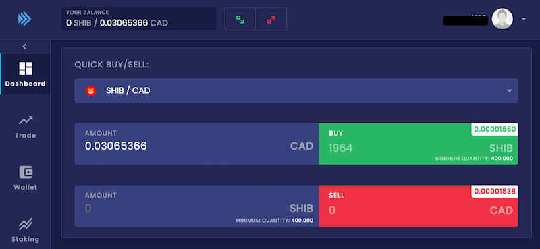This screenshot has height=249, width=540.
Task: Click the SHIB amount input field
Action: pyautogui.click(x=196, y=206)
